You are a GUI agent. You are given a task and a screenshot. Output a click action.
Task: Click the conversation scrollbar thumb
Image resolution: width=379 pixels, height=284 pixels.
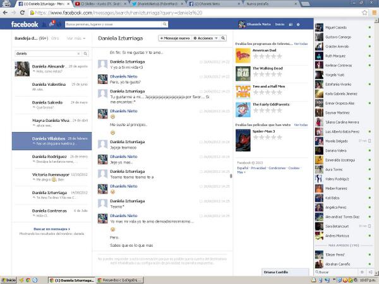click(x=231, y=176)
